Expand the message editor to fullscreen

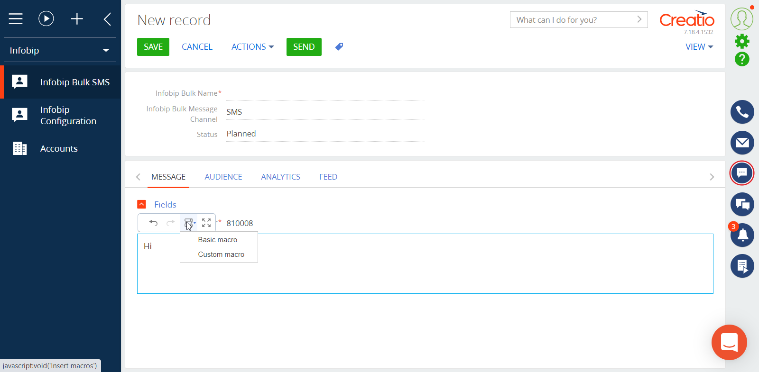coord(206,223)
